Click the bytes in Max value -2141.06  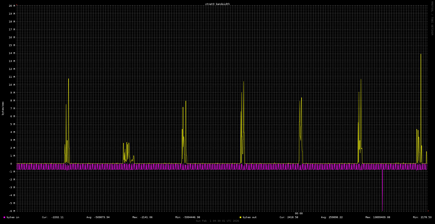[146, 217]
